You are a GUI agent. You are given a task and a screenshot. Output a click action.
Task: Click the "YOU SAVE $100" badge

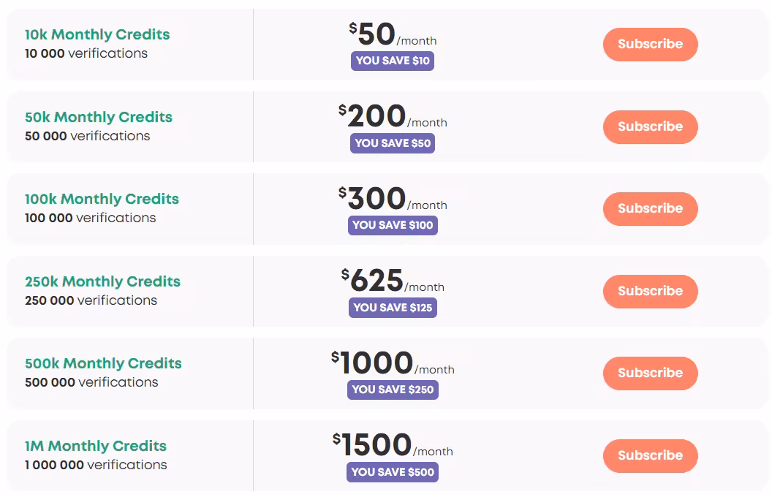[393, 226]
